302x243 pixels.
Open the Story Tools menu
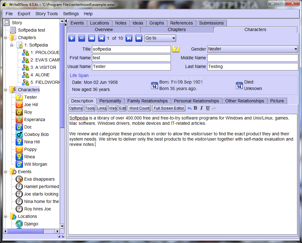click(x=46, y=14)
